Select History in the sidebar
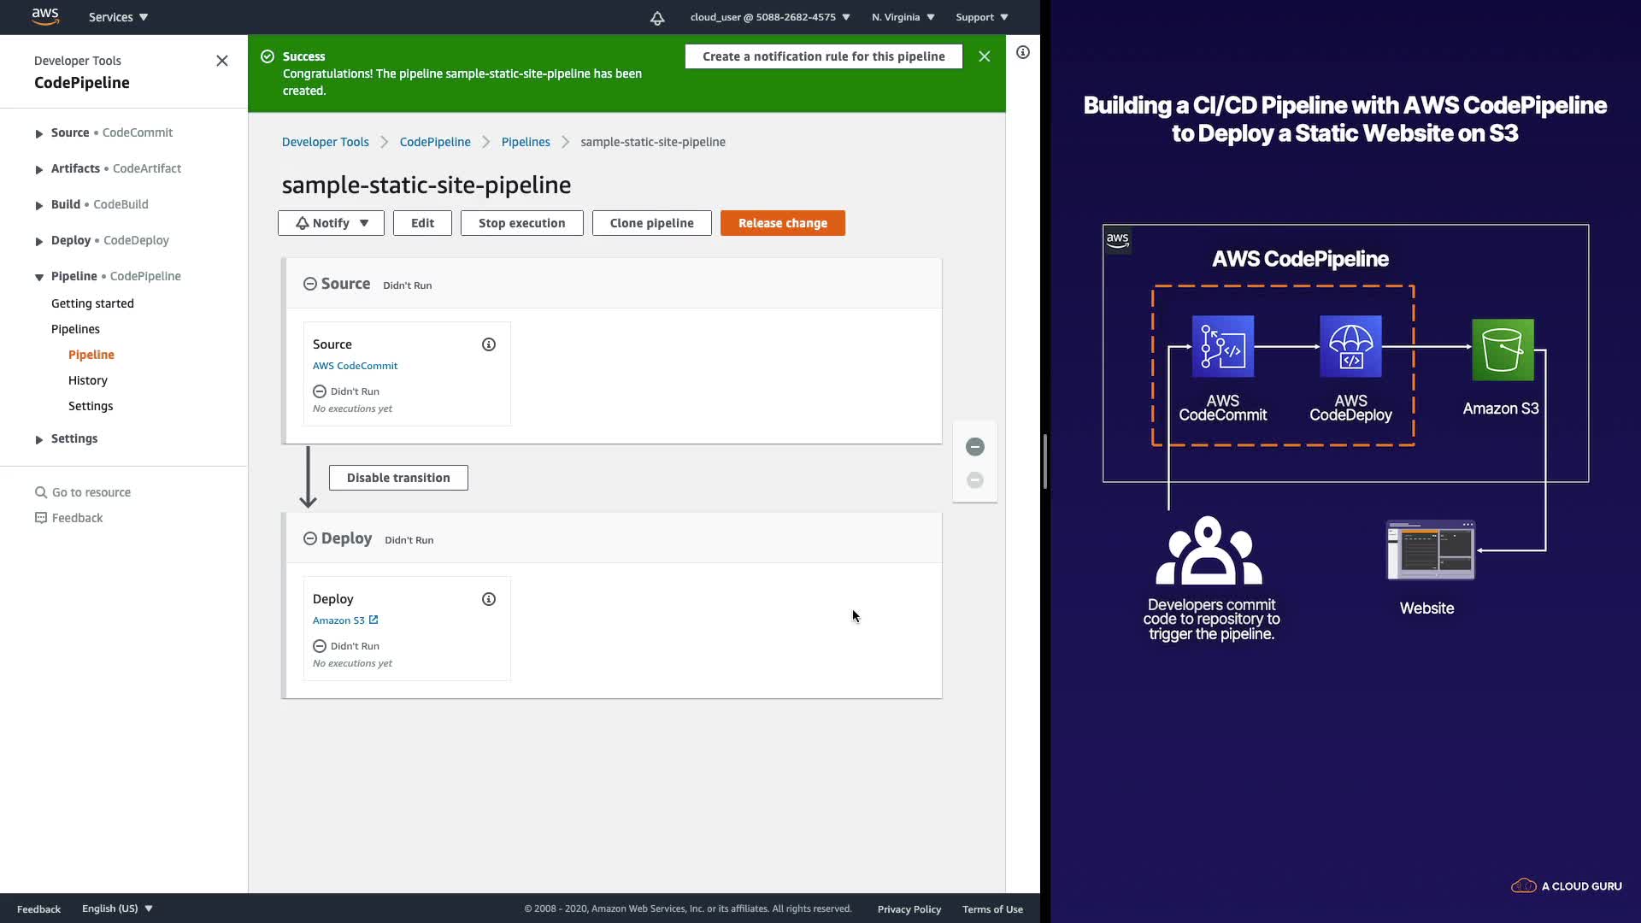 tap(88, 380)
